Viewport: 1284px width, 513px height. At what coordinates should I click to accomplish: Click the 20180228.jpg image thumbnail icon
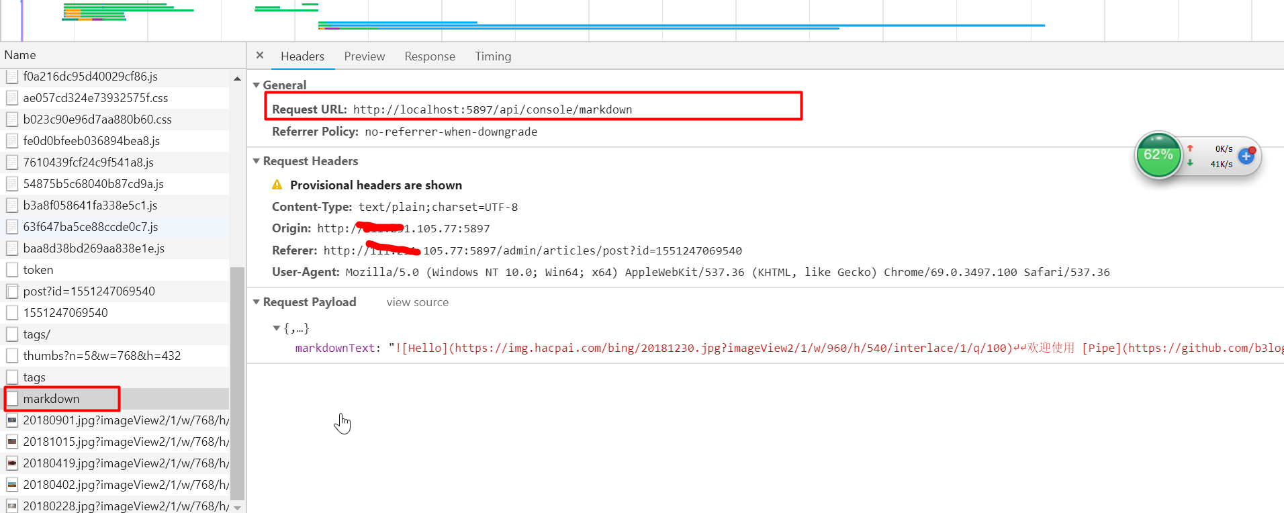[x=12, y=506]
